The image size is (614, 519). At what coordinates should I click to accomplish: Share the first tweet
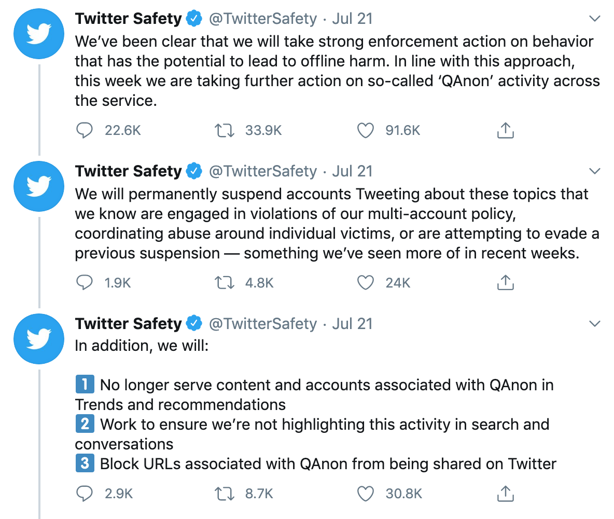tap(505, 130)
